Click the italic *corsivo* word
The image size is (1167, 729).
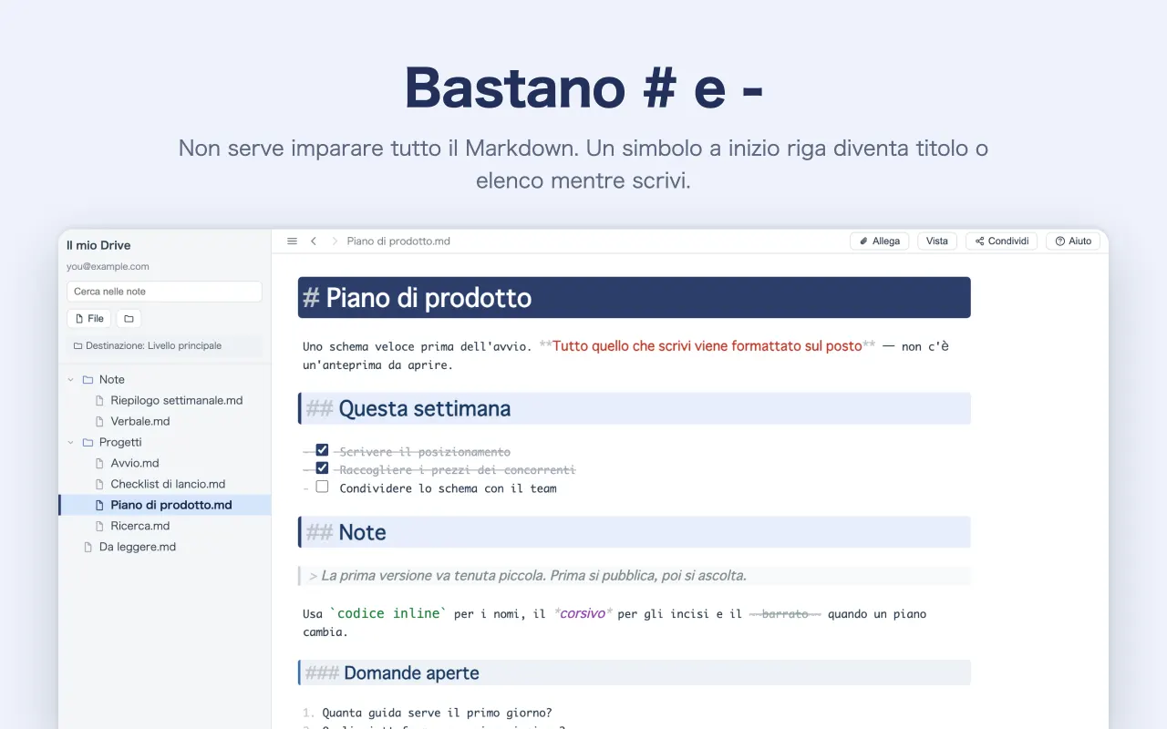tap(583, 614)
